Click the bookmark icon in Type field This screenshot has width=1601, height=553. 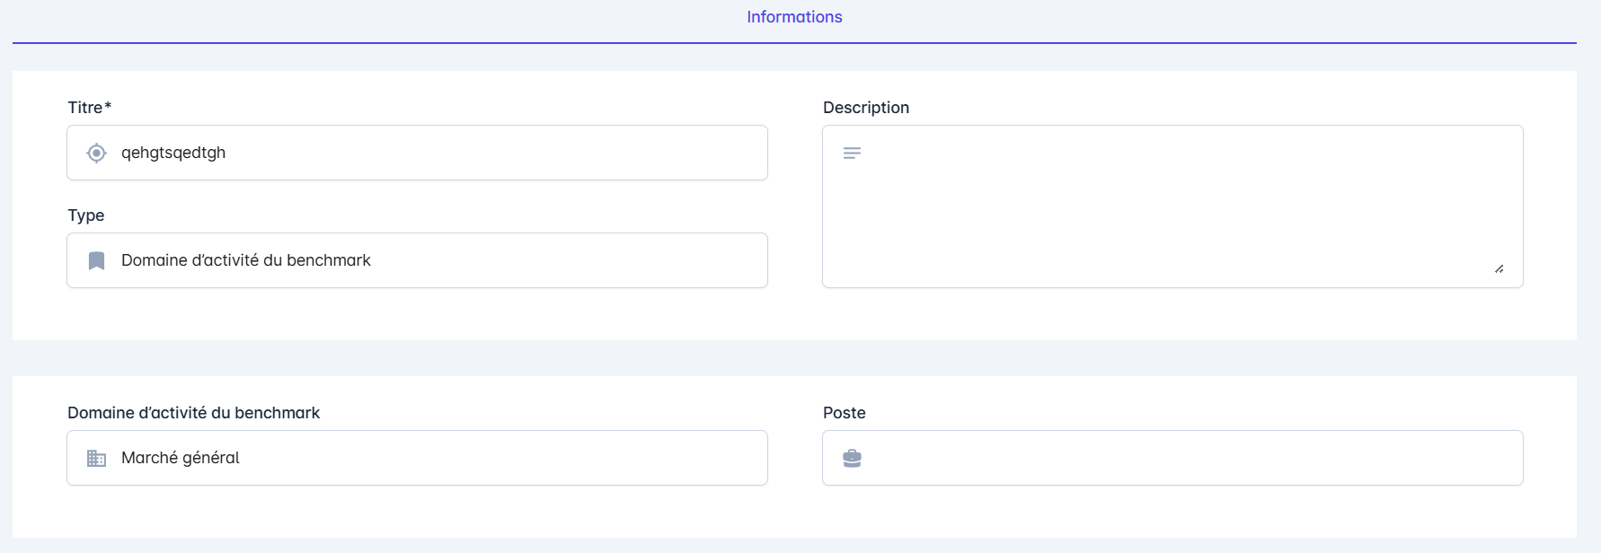click(x=96, y=260)
